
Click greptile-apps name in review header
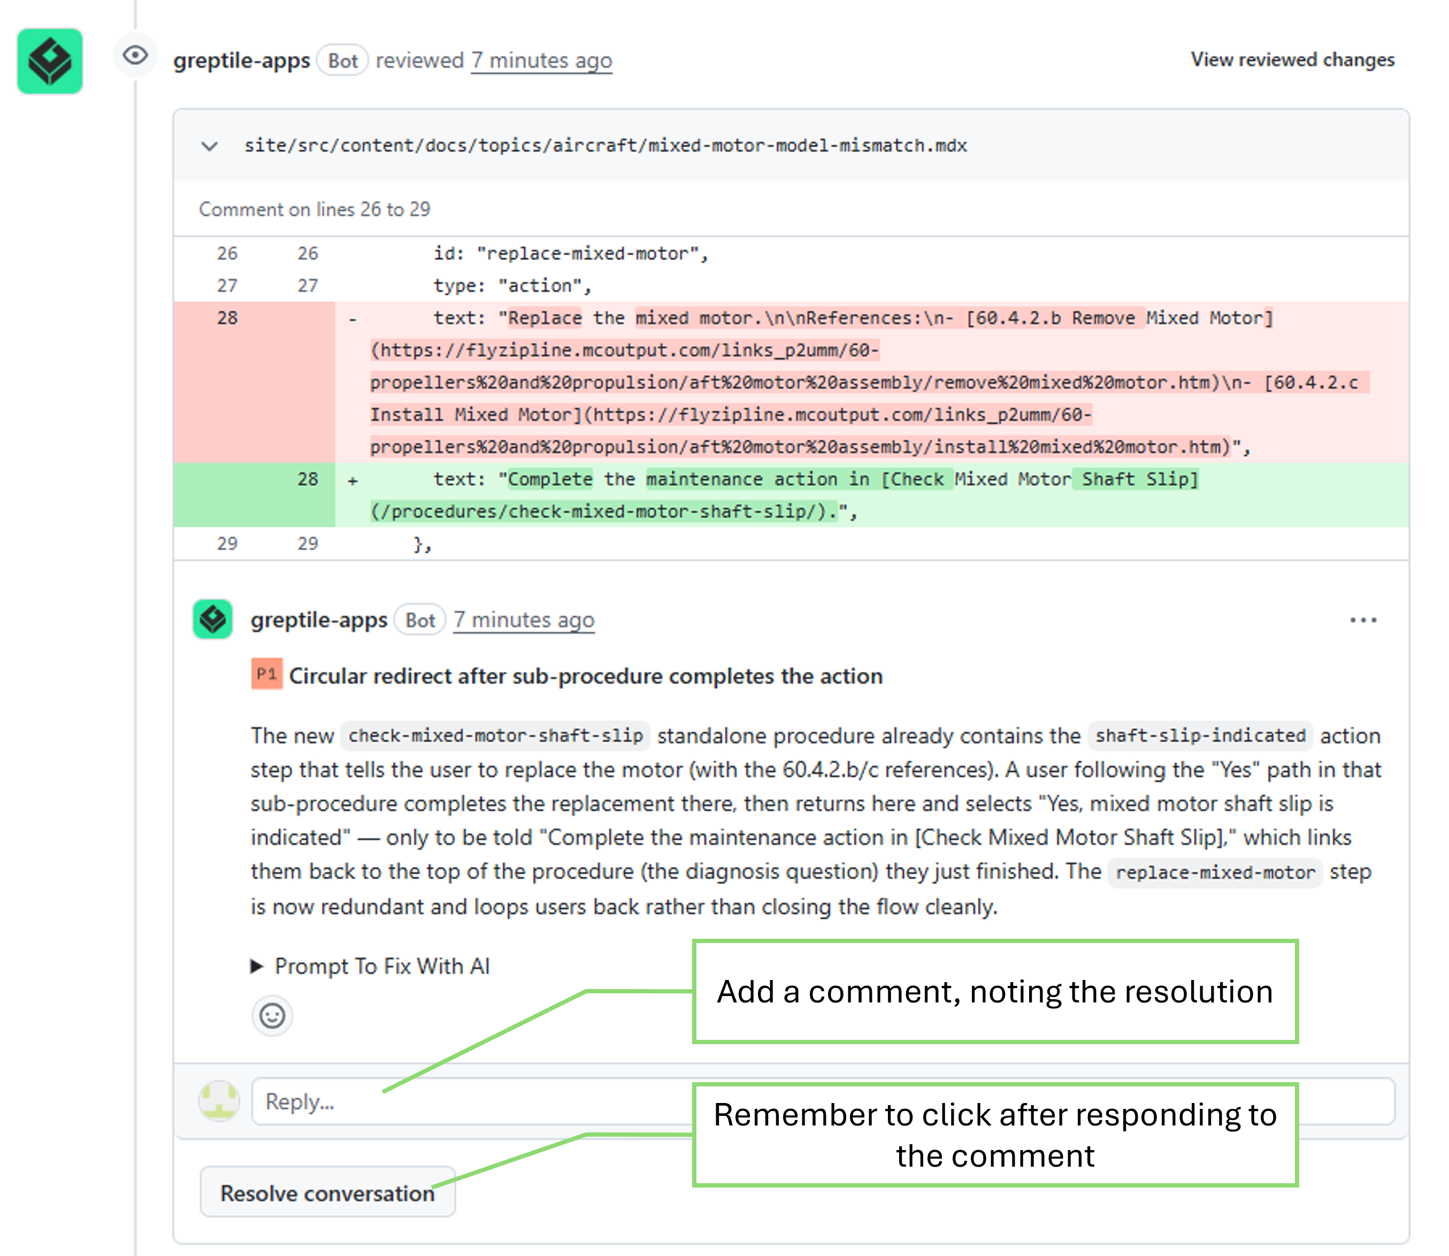click(x=242, y=61)
